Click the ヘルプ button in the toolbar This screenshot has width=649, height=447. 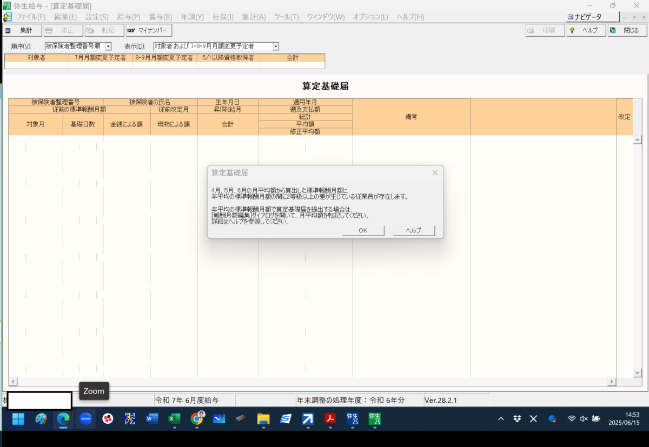point(586,30)
